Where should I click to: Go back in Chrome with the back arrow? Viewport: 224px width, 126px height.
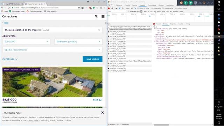pos(2,8)
